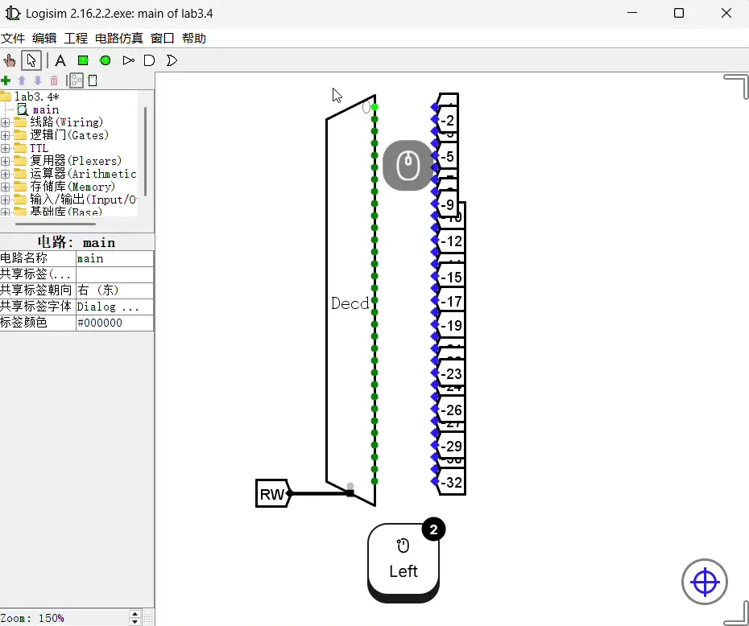Select the Poke (hand) tool

10,60
